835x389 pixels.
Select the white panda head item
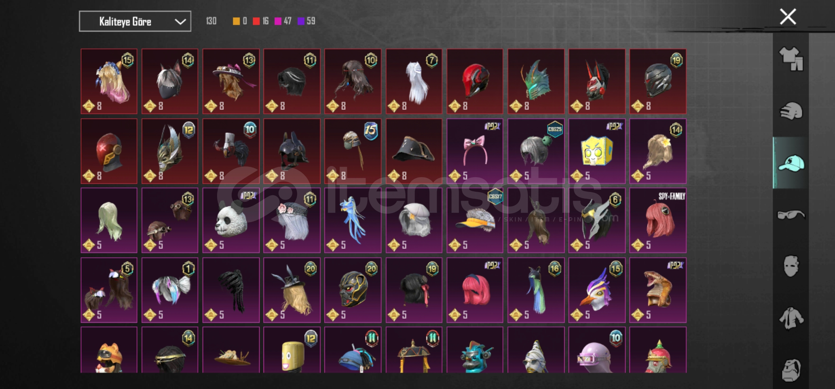(231, 220)
